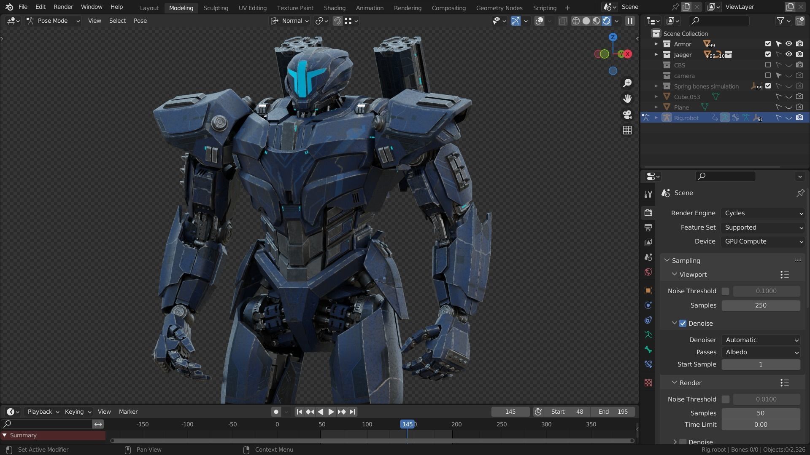Open the Render Engine dropdown

point(763,213)
